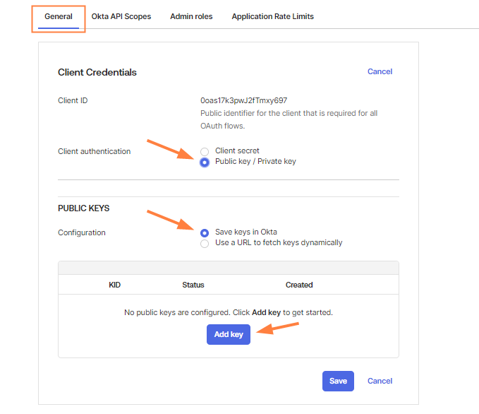Click the KID column header
This screenshot has height=414, width=479.
[x=115, y=285]
